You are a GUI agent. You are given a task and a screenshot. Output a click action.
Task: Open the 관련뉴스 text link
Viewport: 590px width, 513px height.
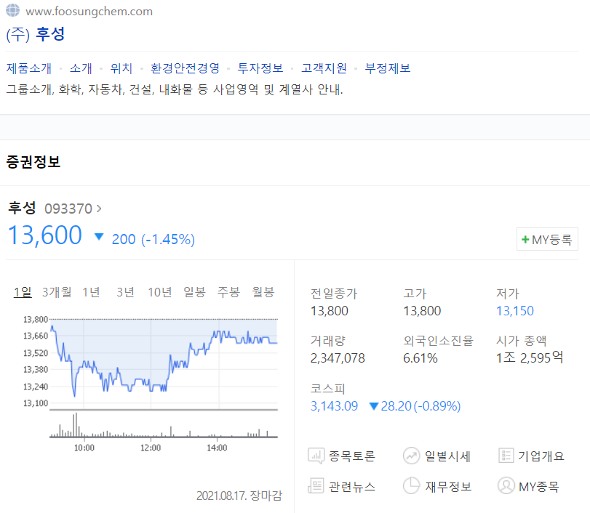[x=352, y=486]
